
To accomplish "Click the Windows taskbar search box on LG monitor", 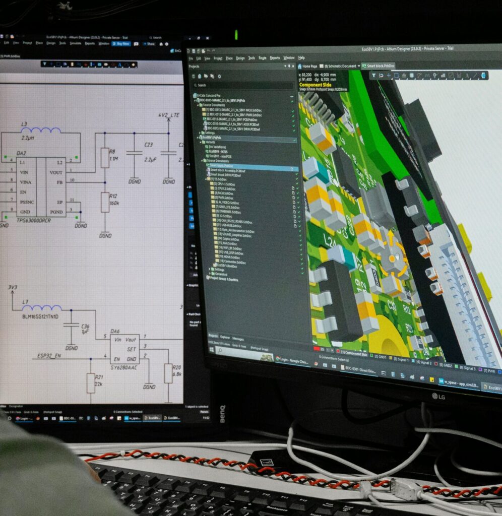I will (x=244, y=353).
